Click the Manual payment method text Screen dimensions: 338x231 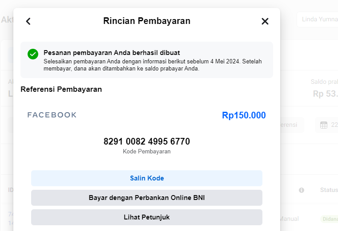click(290, 219)
